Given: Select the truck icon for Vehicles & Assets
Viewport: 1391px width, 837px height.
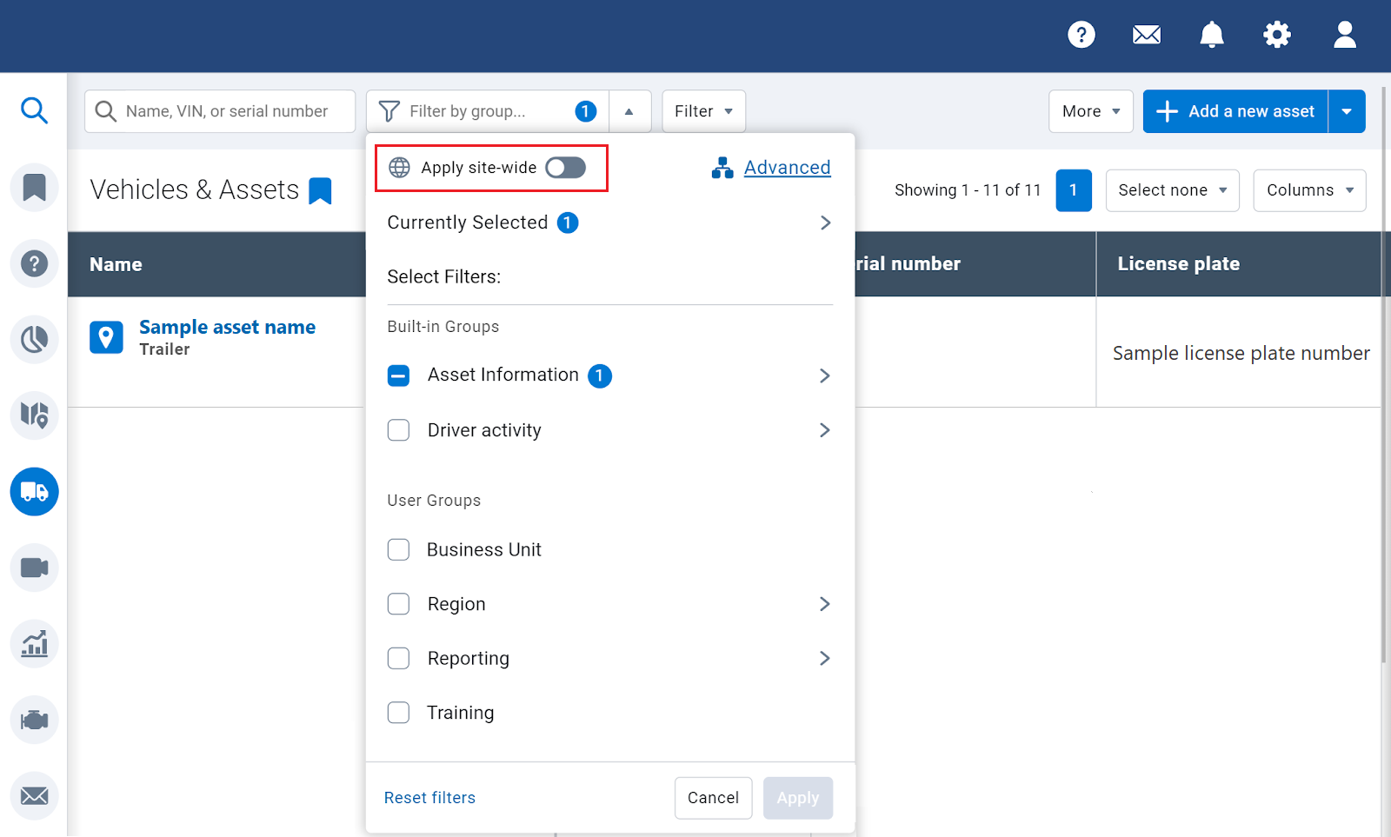Looking at the screenshot, I should 35,491.
